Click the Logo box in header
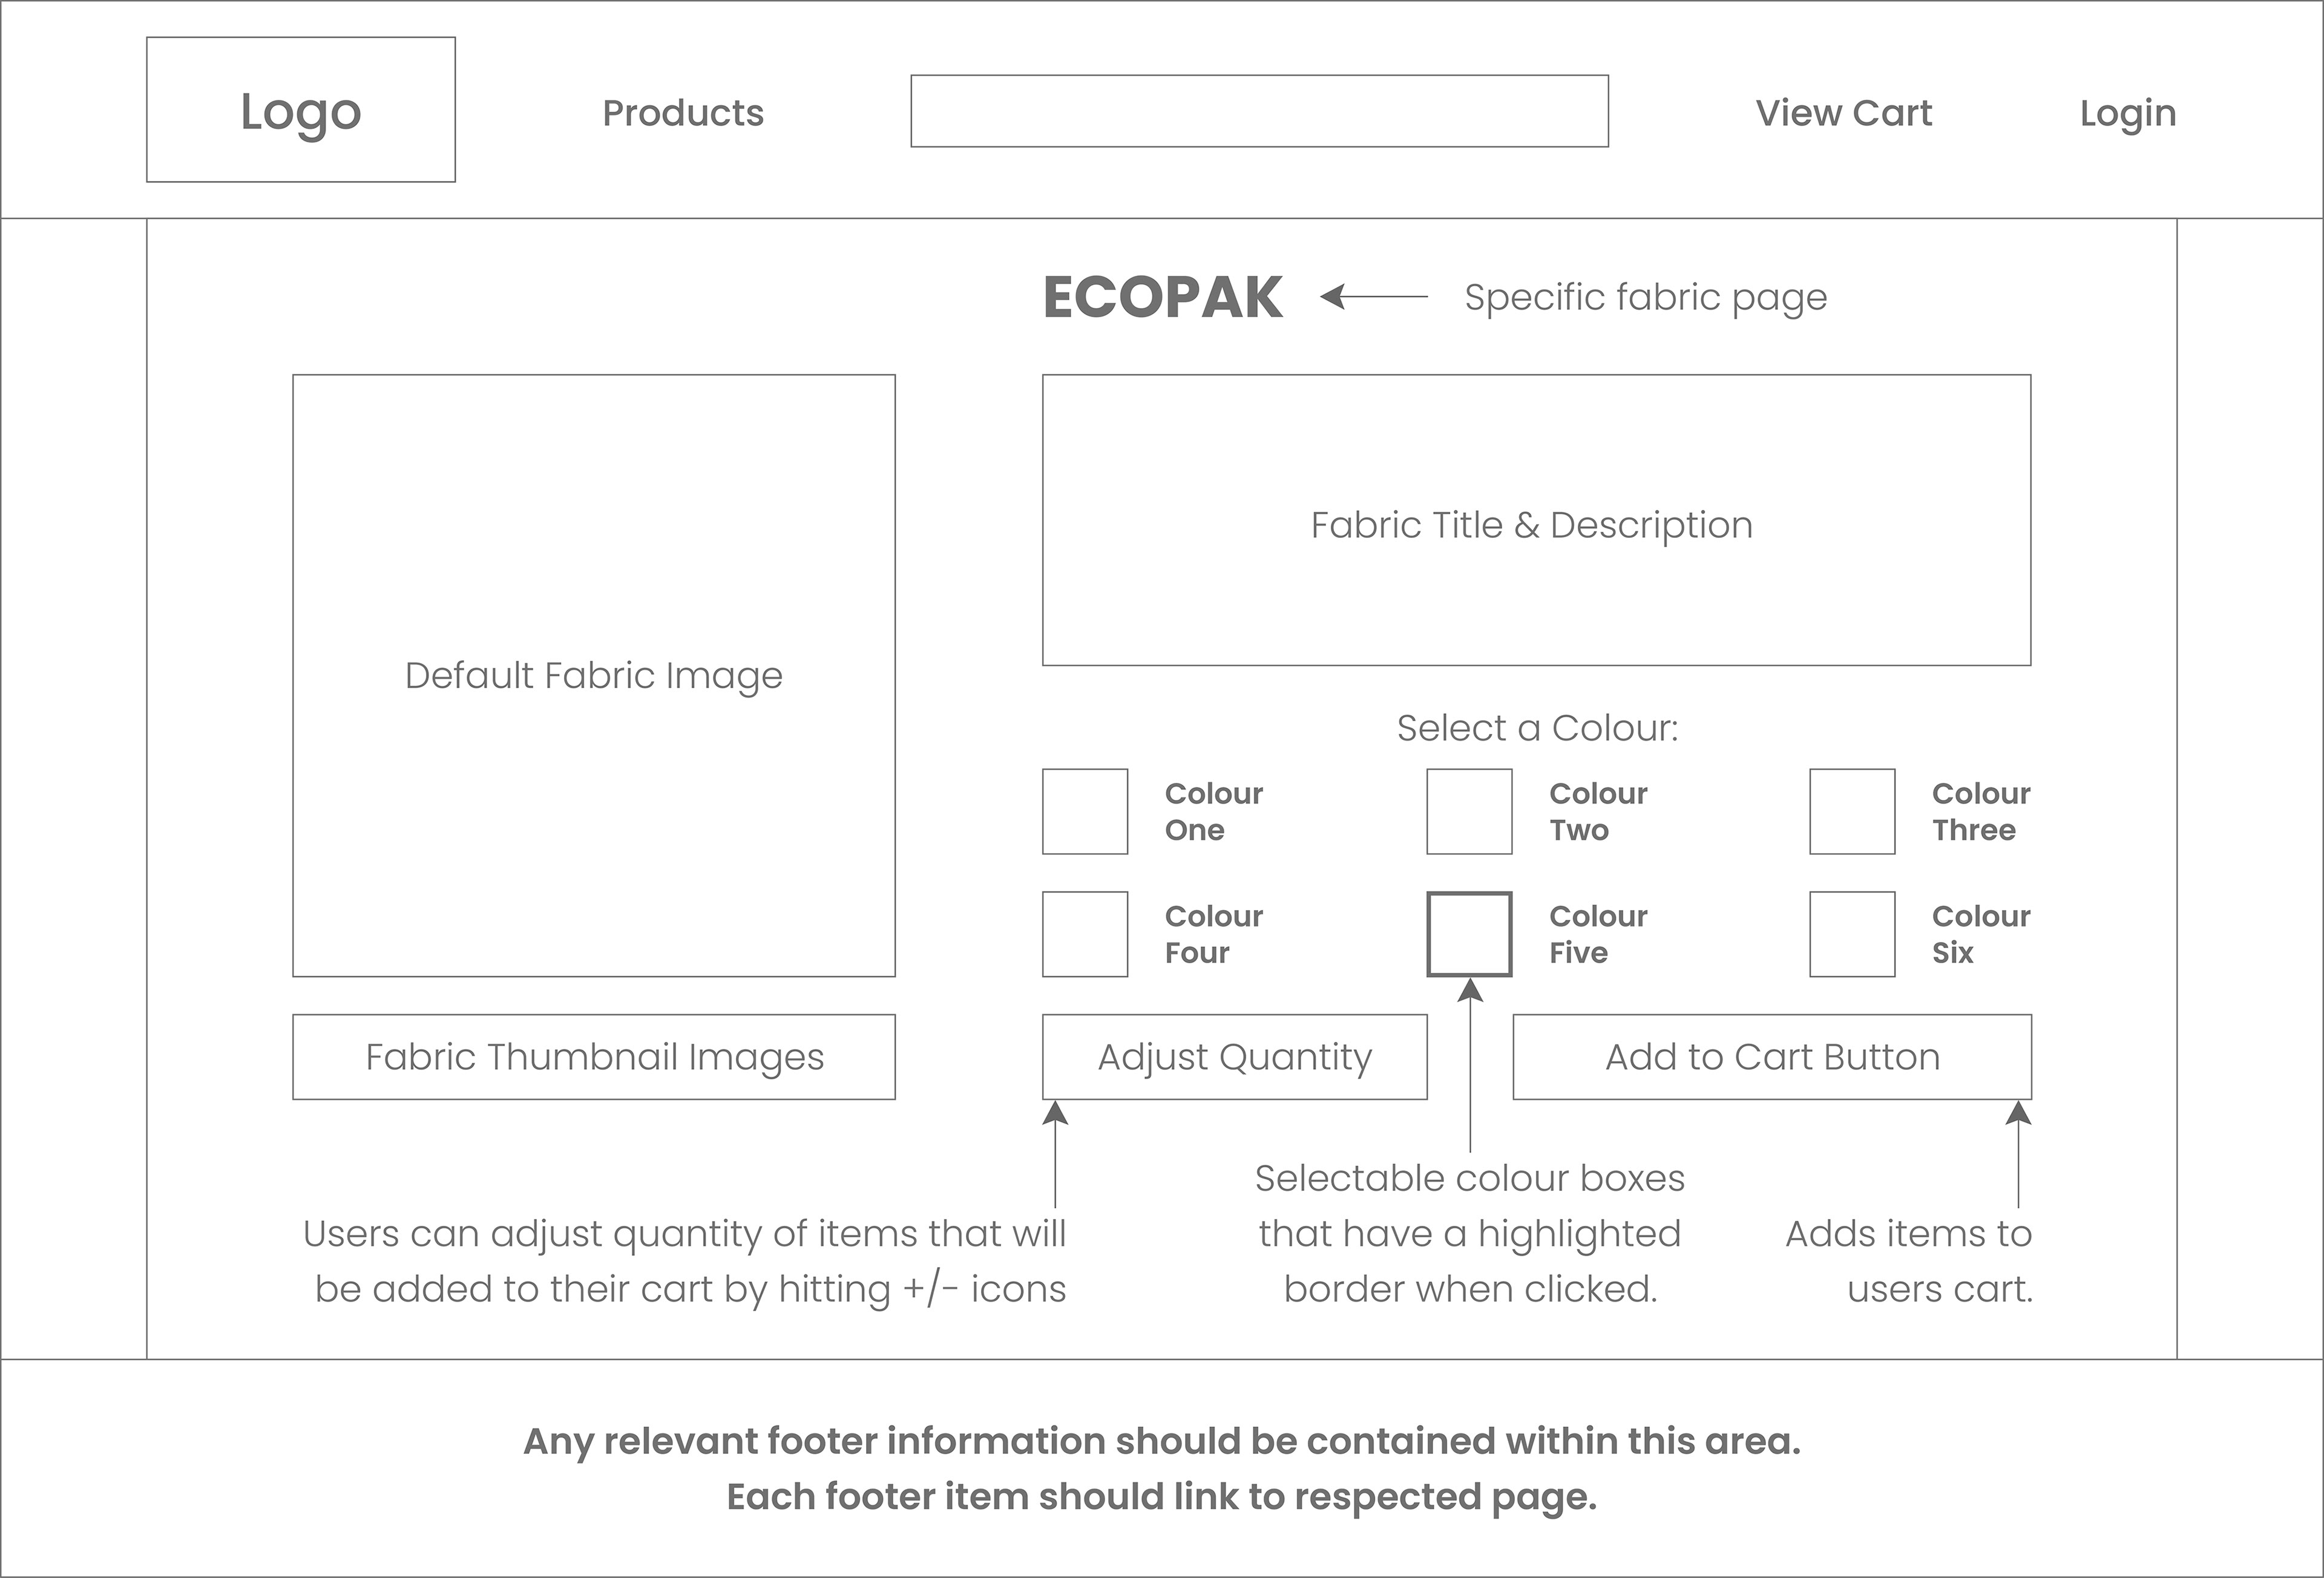The image size is (2324, 1578). (x=300, y=110)
